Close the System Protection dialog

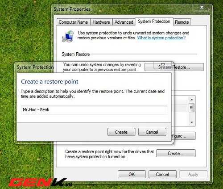[x=163, y=65]
